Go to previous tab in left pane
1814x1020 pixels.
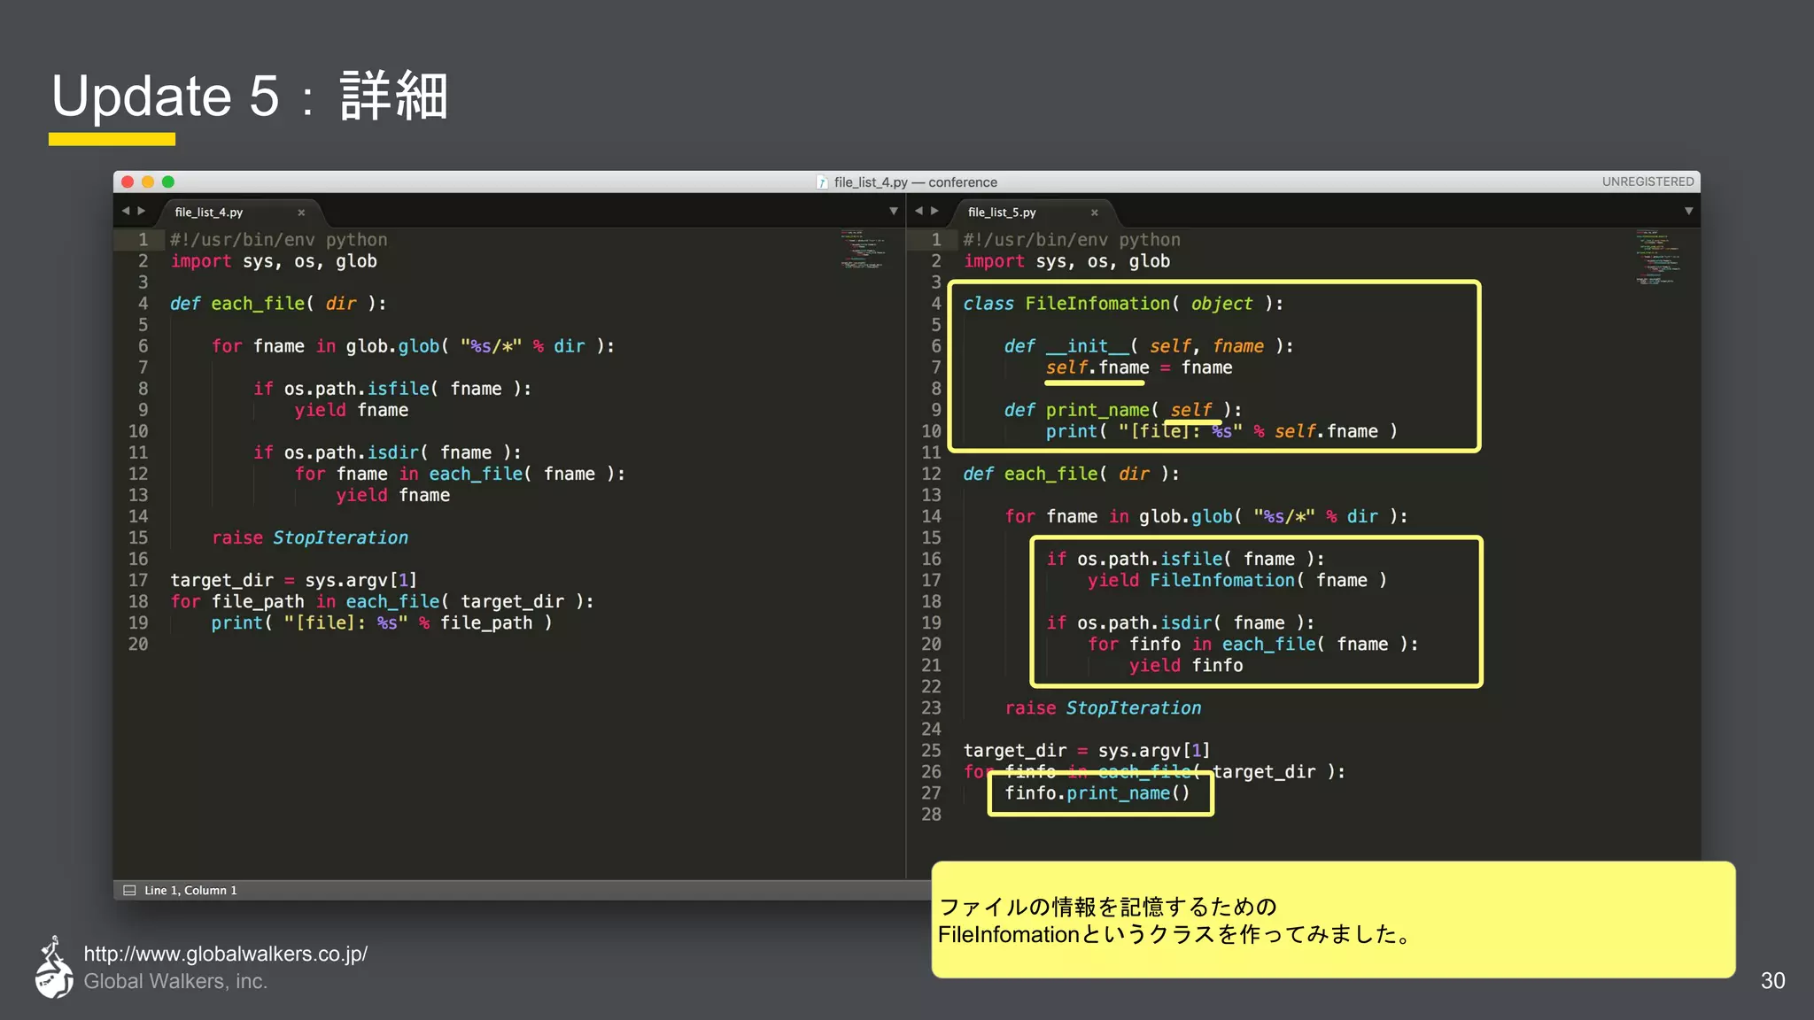tap(126, 211)
